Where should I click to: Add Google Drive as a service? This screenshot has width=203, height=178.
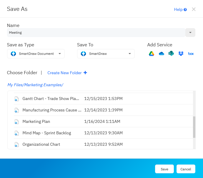152,54
